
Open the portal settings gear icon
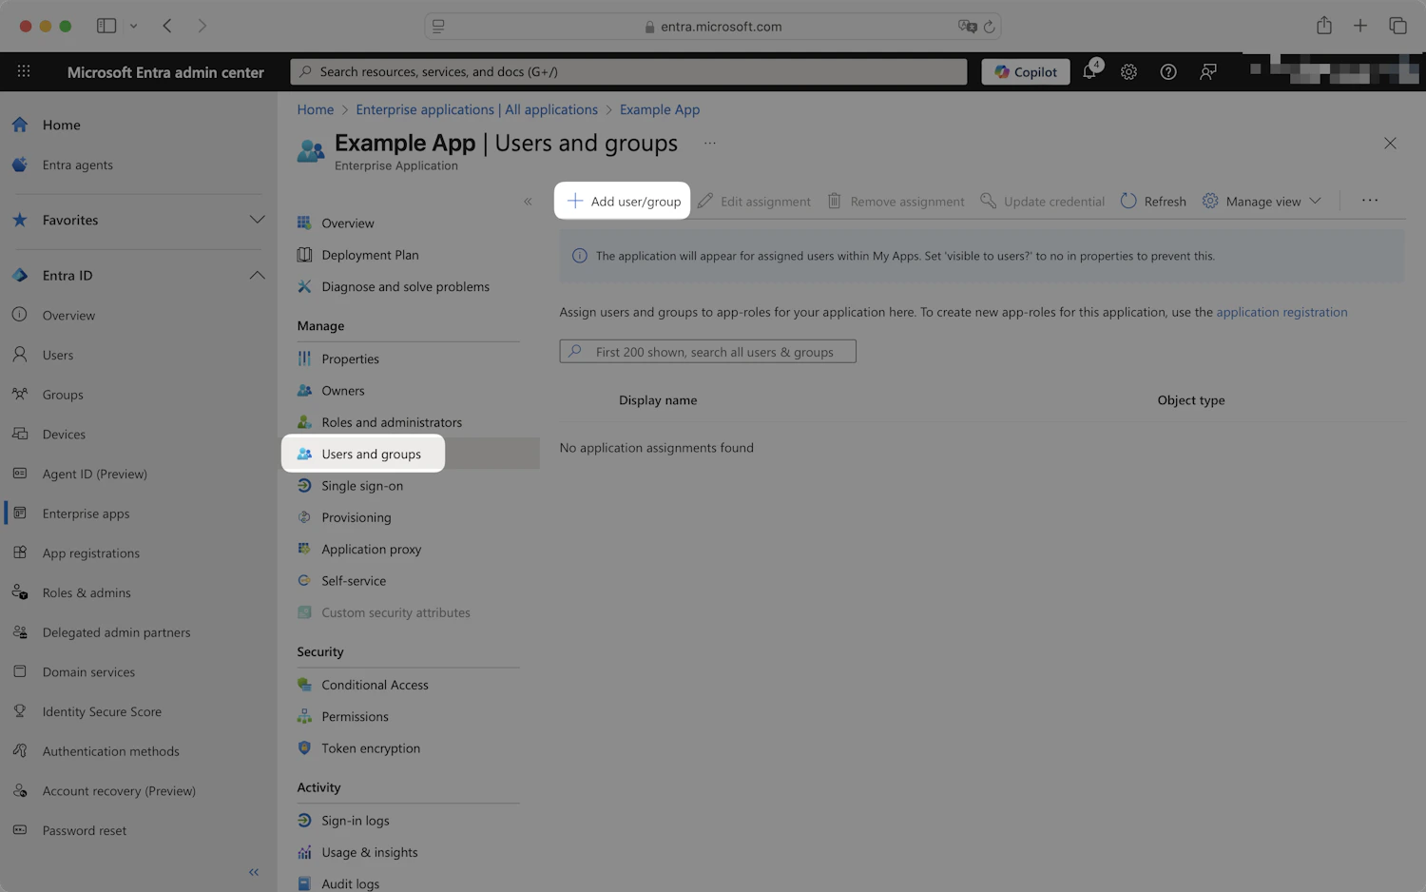pos(1128,71)
